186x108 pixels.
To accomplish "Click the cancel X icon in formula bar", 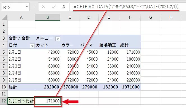I will (x=43, y=7).
